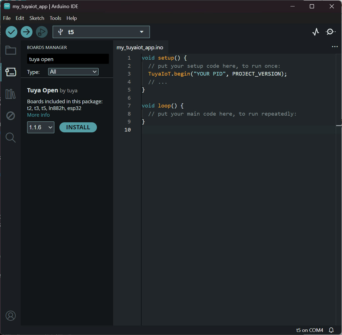Open the Serial Plotter
This screenshot has width=342, height=335.
point(315,32)
